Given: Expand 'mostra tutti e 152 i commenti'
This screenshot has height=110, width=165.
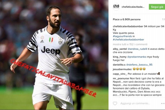Looking at the screenshot, I should coord(130,44).
